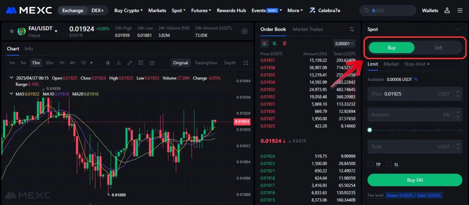Select the 4H timeframe
469x205 pixels.
[x=72, y=63]
